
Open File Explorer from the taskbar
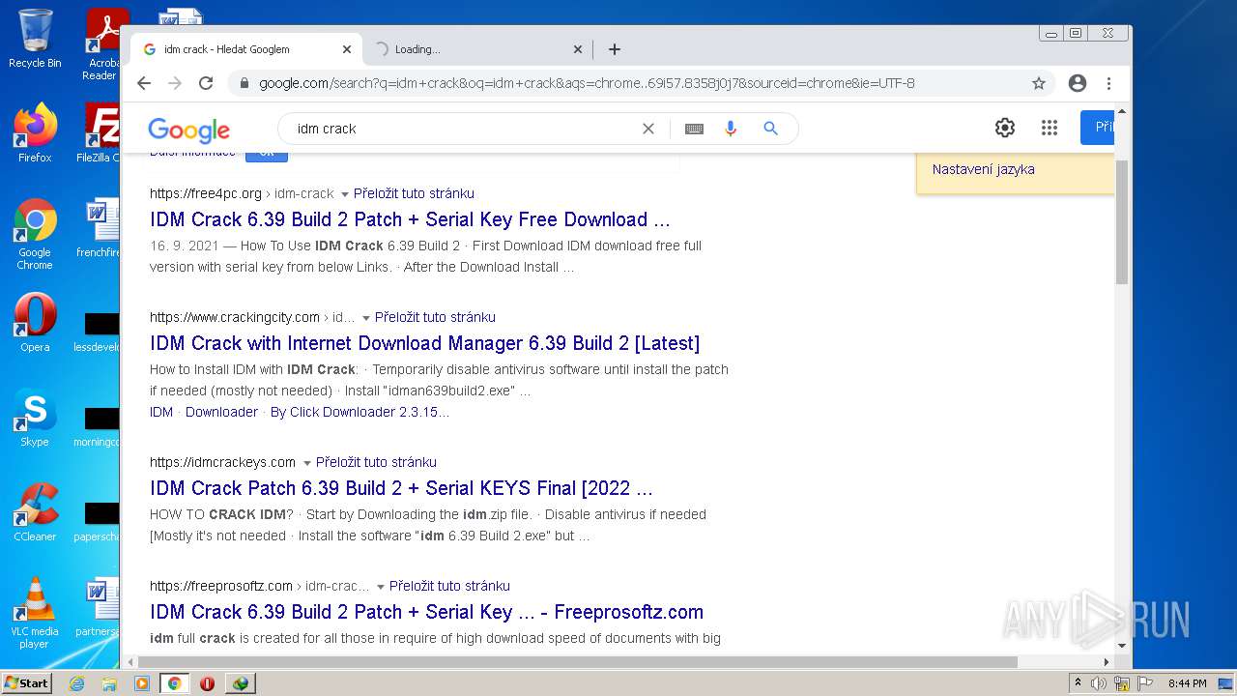pyautogui.click(x=109, y=683)
